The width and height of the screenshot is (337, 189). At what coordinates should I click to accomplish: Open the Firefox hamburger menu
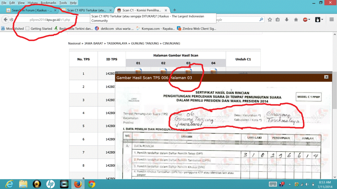[331, 20]
